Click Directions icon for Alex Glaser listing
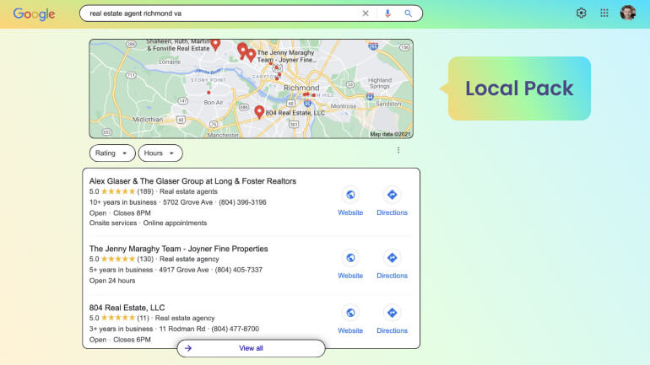 point(392,195)
